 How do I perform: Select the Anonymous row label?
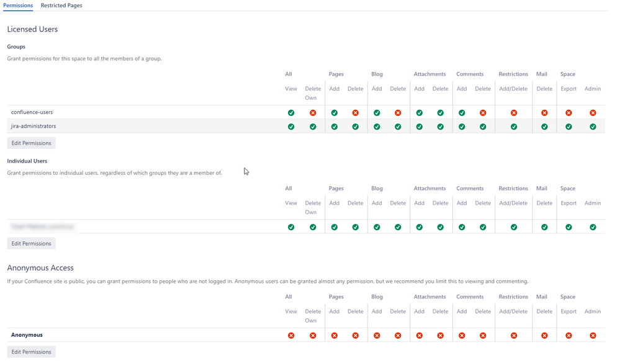click(x=27, y=335)
